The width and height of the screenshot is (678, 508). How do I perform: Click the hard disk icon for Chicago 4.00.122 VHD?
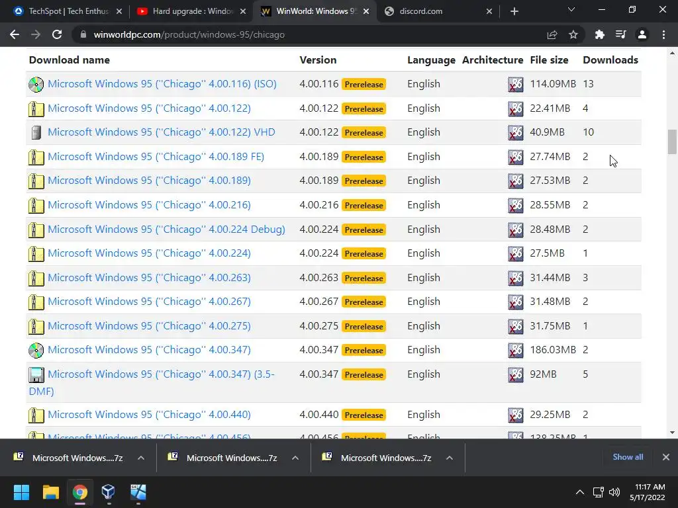(x=36, y=132)
